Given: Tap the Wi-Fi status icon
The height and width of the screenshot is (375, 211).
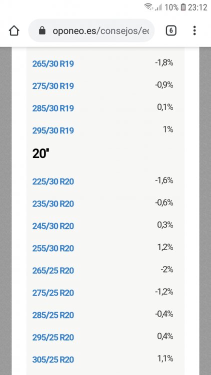Looking at the screenshot, I should pos(148,7).
